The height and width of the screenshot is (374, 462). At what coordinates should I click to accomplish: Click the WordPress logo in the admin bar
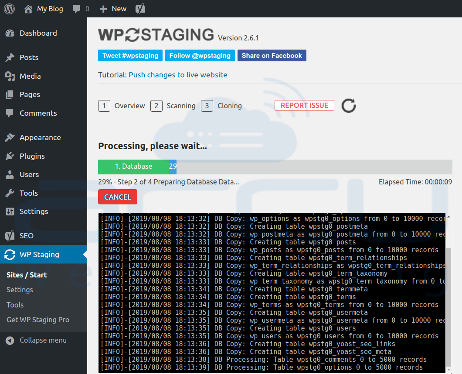[x=9, y=9]
